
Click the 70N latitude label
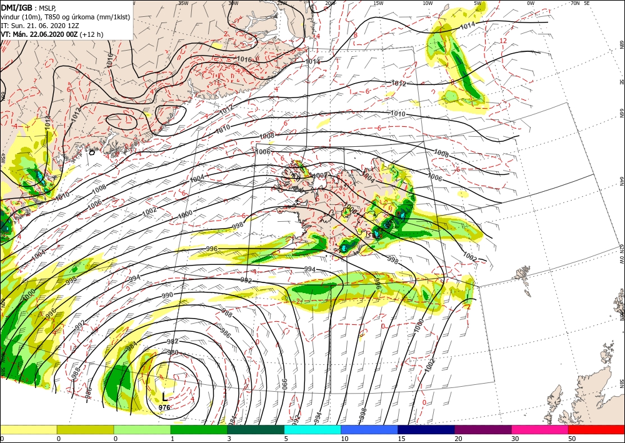point(575,2)
